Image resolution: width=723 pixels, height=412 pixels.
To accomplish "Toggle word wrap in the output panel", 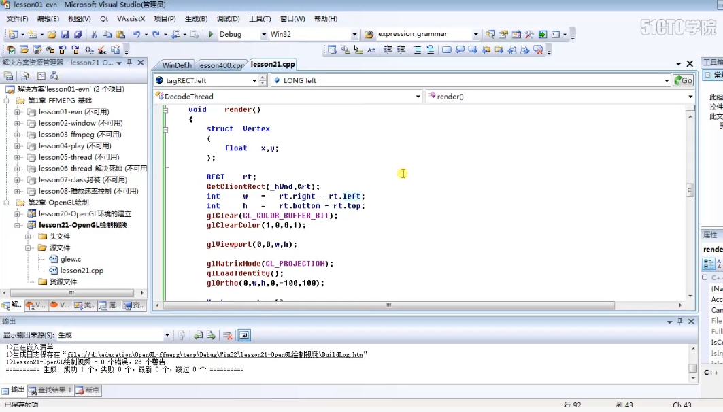I will [244, 335].
